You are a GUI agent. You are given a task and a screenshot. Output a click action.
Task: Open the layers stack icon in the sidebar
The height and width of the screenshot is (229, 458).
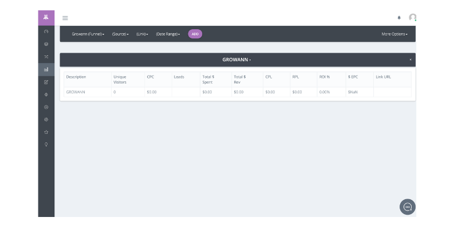point(46,44)
